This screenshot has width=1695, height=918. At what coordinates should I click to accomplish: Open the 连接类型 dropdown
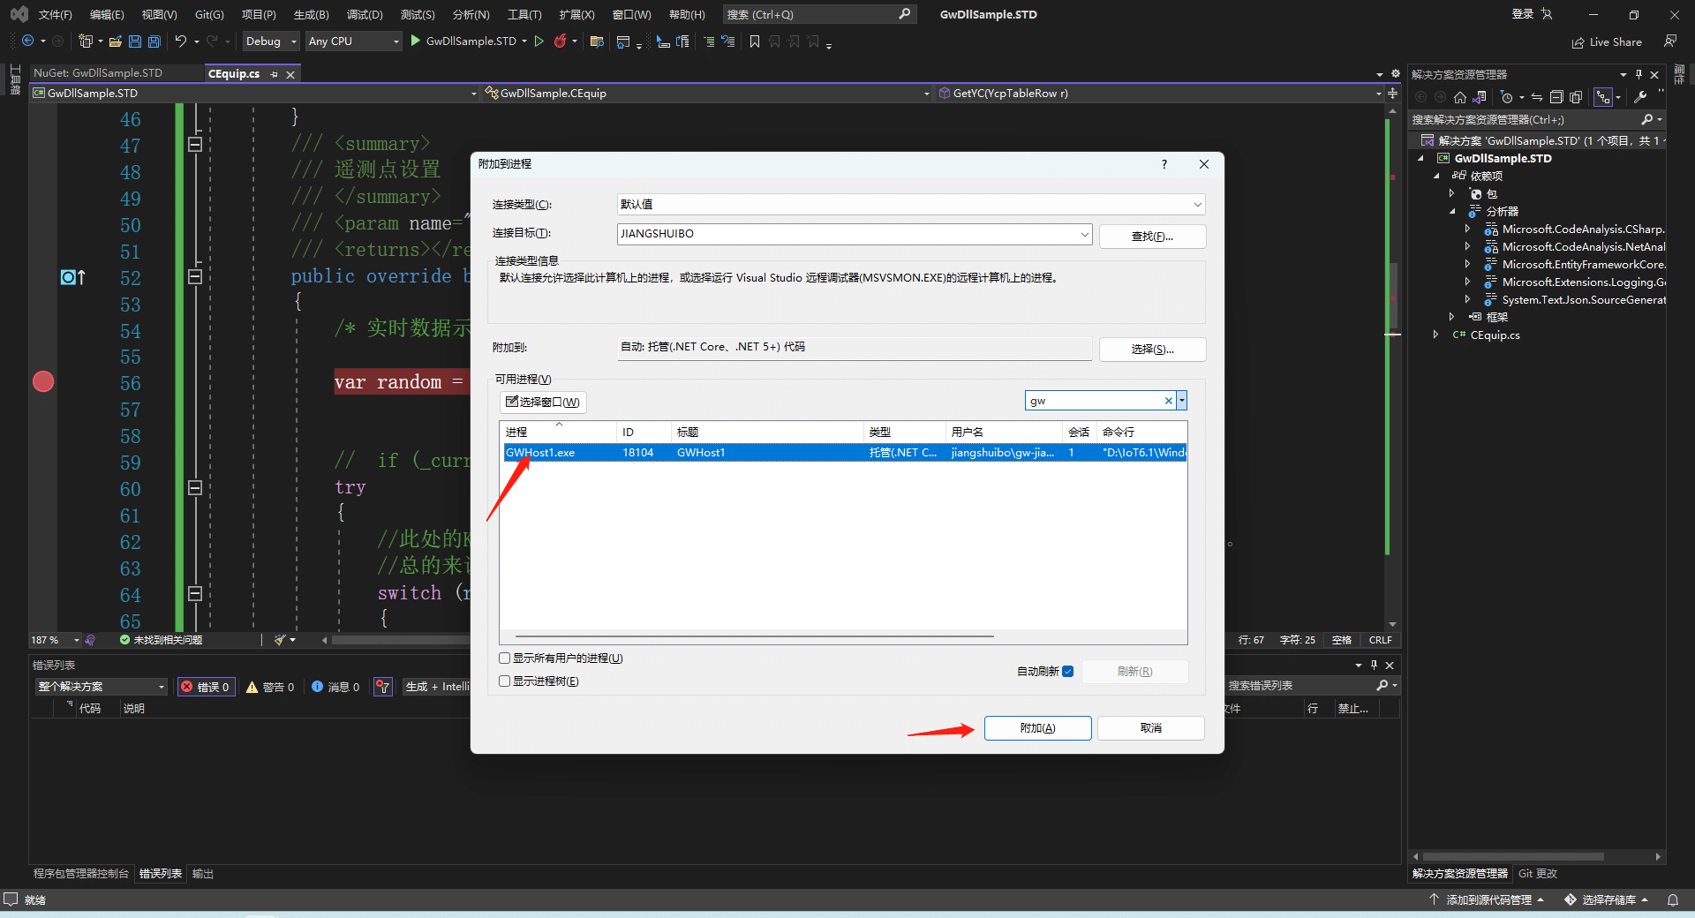click(x=910, y=205)
